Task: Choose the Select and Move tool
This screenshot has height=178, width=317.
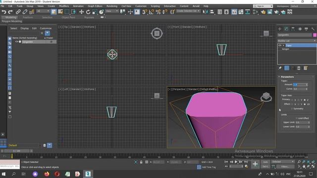Action: point(81,12)
